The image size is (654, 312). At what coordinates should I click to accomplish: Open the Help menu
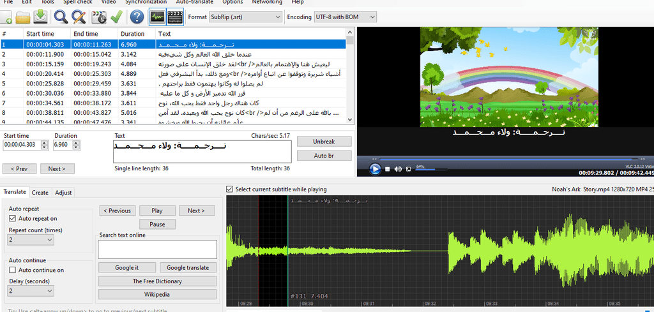298,2
